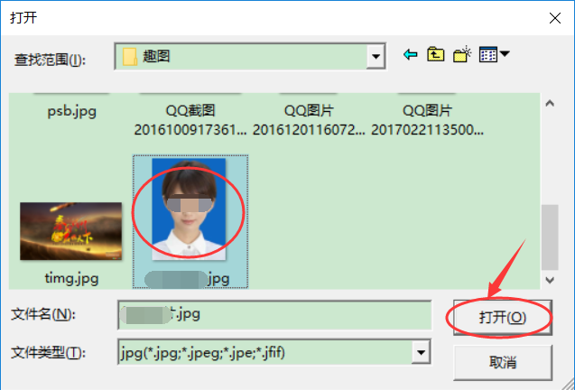Click the 文件名 filename input field
This screenshot has width=575, height=390.
(274, 315)
